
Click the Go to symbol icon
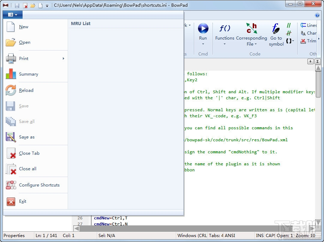(276, 28)
